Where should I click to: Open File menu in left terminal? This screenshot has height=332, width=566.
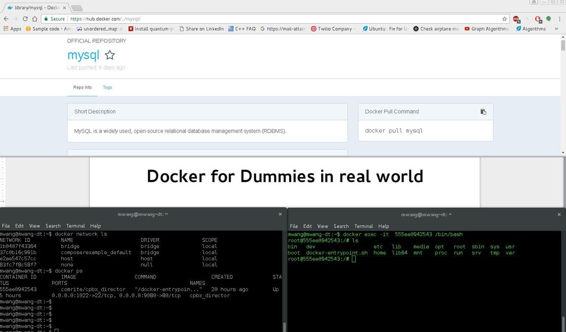pyautogui.click(x=6, y=226)
